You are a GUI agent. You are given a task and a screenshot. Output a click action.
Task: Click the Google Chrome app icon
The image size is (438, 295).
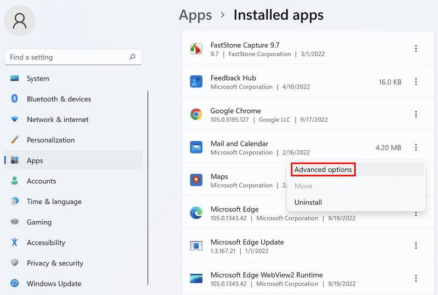tap(196, 114)
